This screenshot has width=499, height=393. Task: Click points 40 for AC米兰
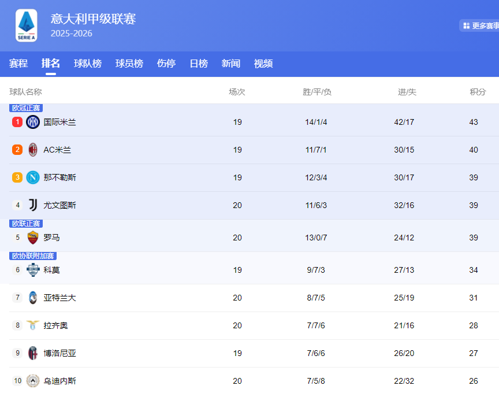coord(474,150)
